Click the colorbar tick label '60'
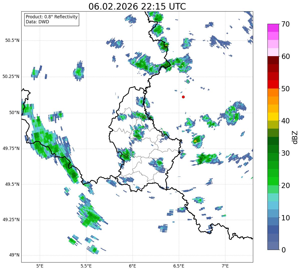The width and height of the screenshot is (301, 271). pos(285,56)
